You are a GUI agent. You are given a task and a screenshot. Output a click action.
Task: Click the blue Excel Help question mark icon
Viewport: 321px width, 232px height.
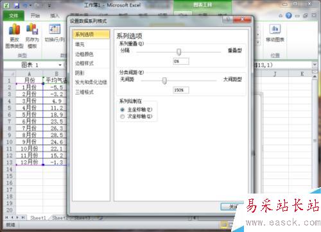coord(289,15)
